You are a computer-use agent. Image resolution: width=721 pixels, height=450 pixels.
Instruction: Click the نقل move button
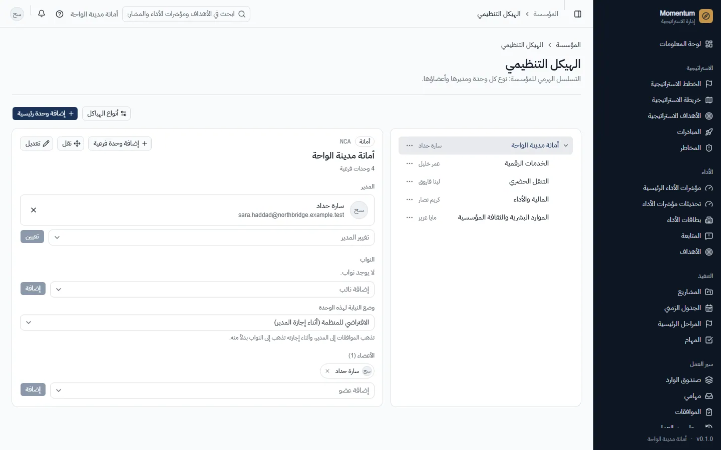pos(71,143)
